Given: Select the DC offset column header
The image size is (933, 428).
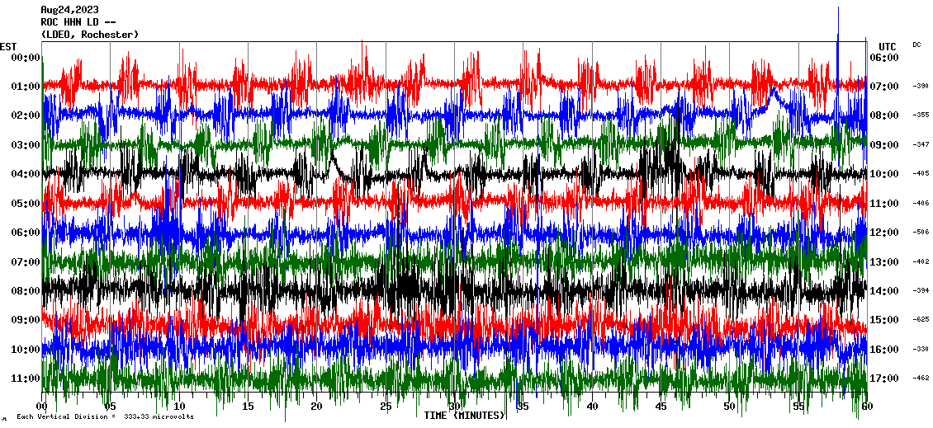Looking at the screenshot, I should (x=916, y=45).
